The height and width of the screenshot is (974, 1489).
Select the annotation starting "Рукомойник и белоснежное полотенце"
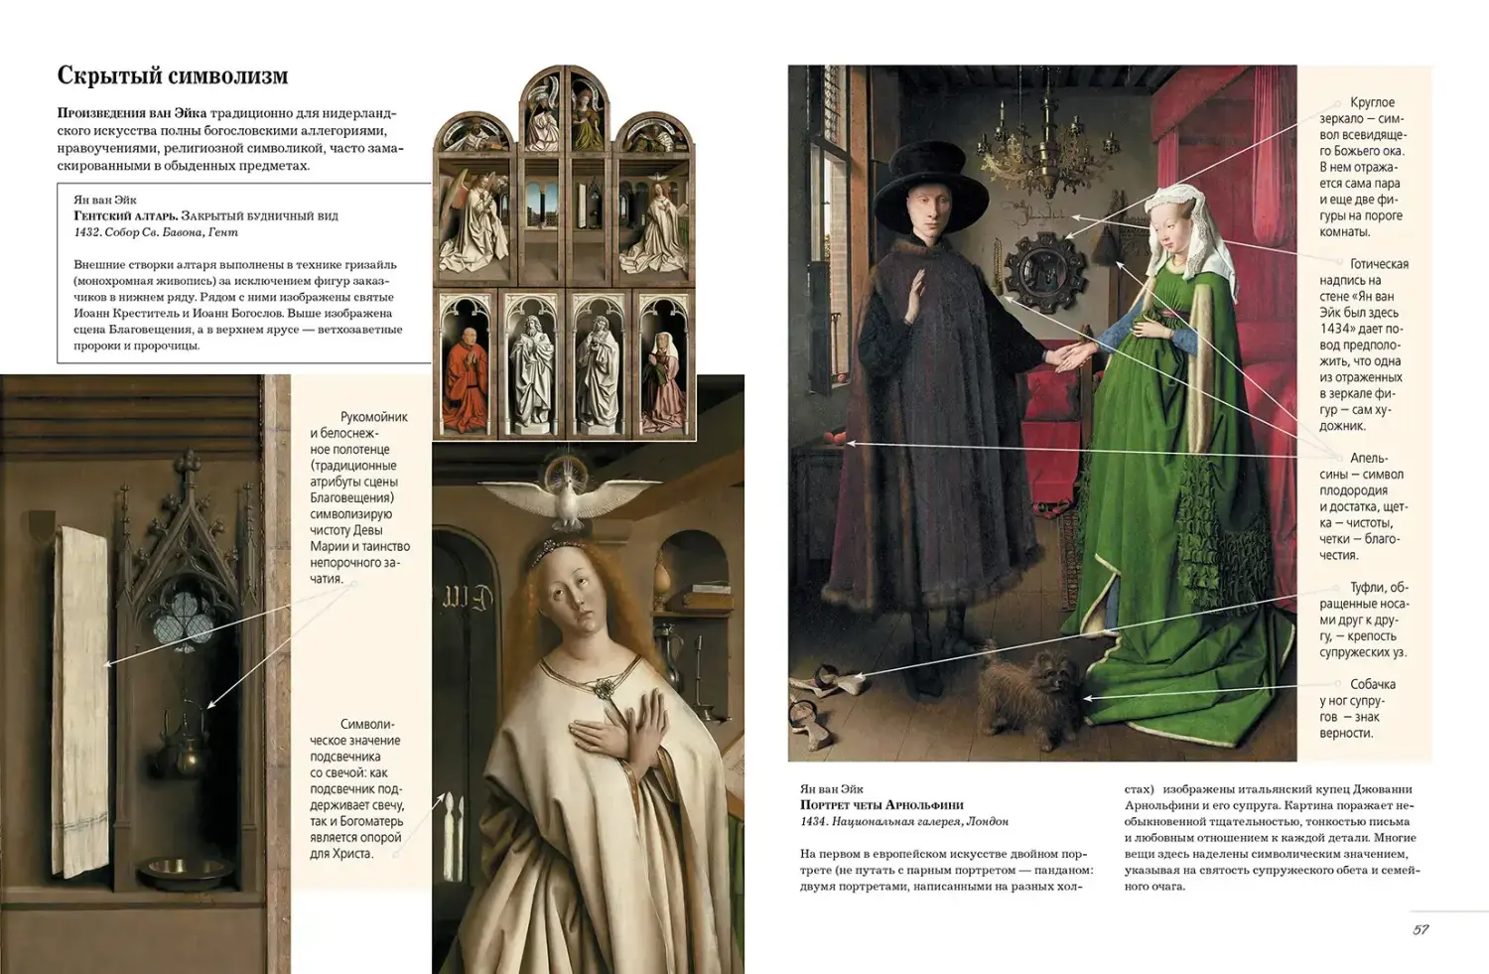359,497
